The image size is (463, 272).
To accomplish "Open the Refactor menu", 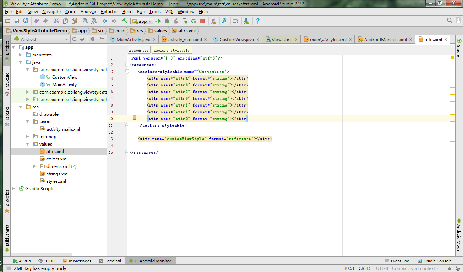I will click(109, 11).
